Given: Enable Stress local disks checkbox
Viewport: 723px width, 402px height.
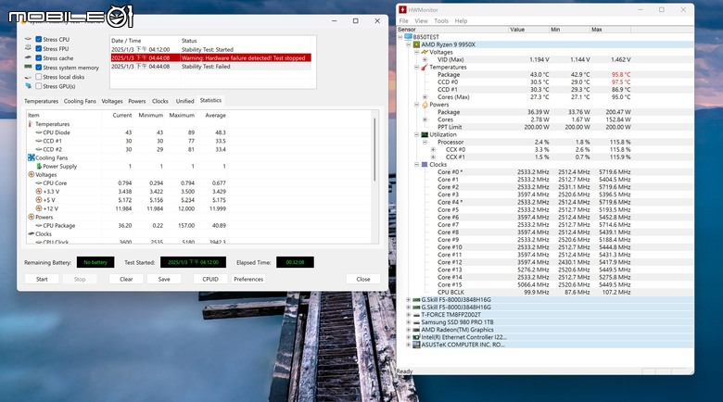Looking at the screenshot, I should click(39, 77).
